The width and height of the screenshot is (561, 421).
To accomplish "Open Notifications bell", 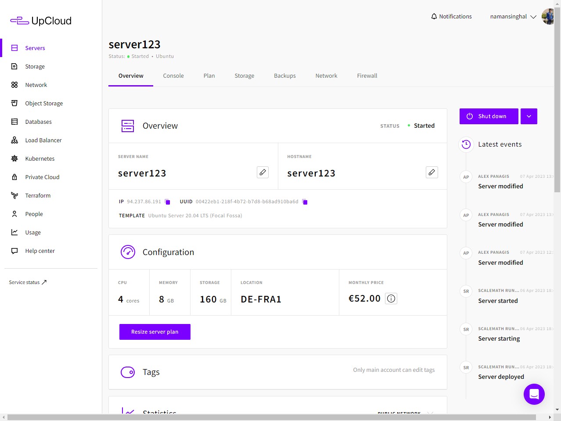I will point(451,16).
